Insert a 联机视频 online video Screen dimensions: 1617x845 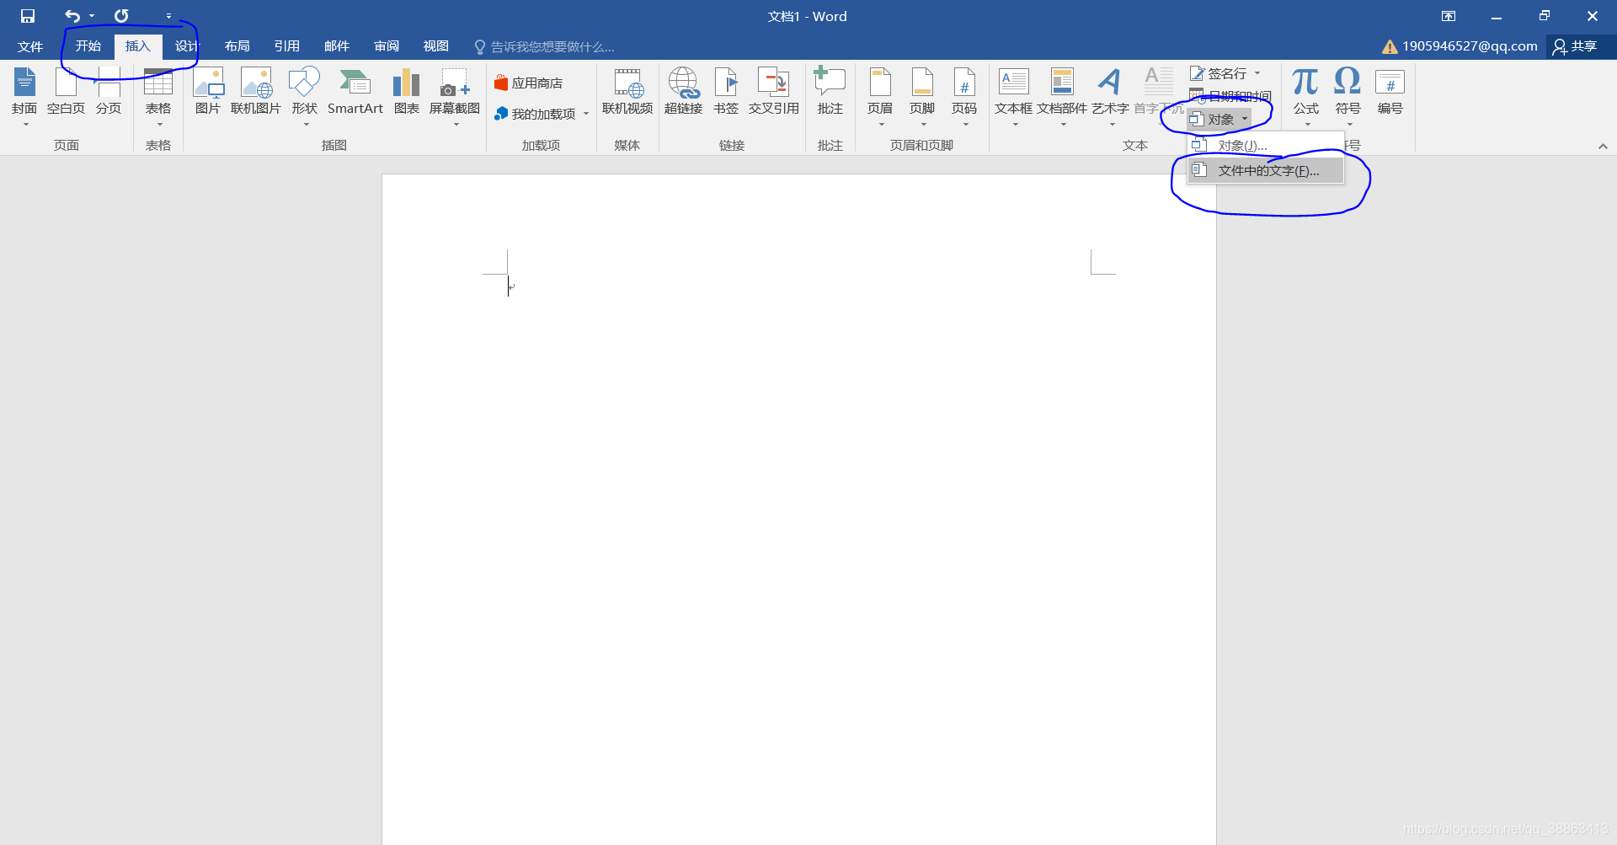click(x=627, y=91)
